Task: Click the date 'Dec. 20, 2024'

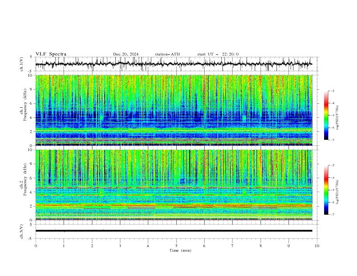Action: [x=126, y=54]
